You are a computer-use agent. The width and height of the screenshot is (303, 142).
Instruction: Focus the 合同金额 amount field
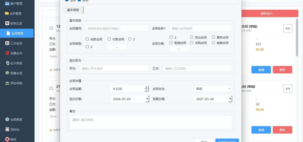coord(128,89)
